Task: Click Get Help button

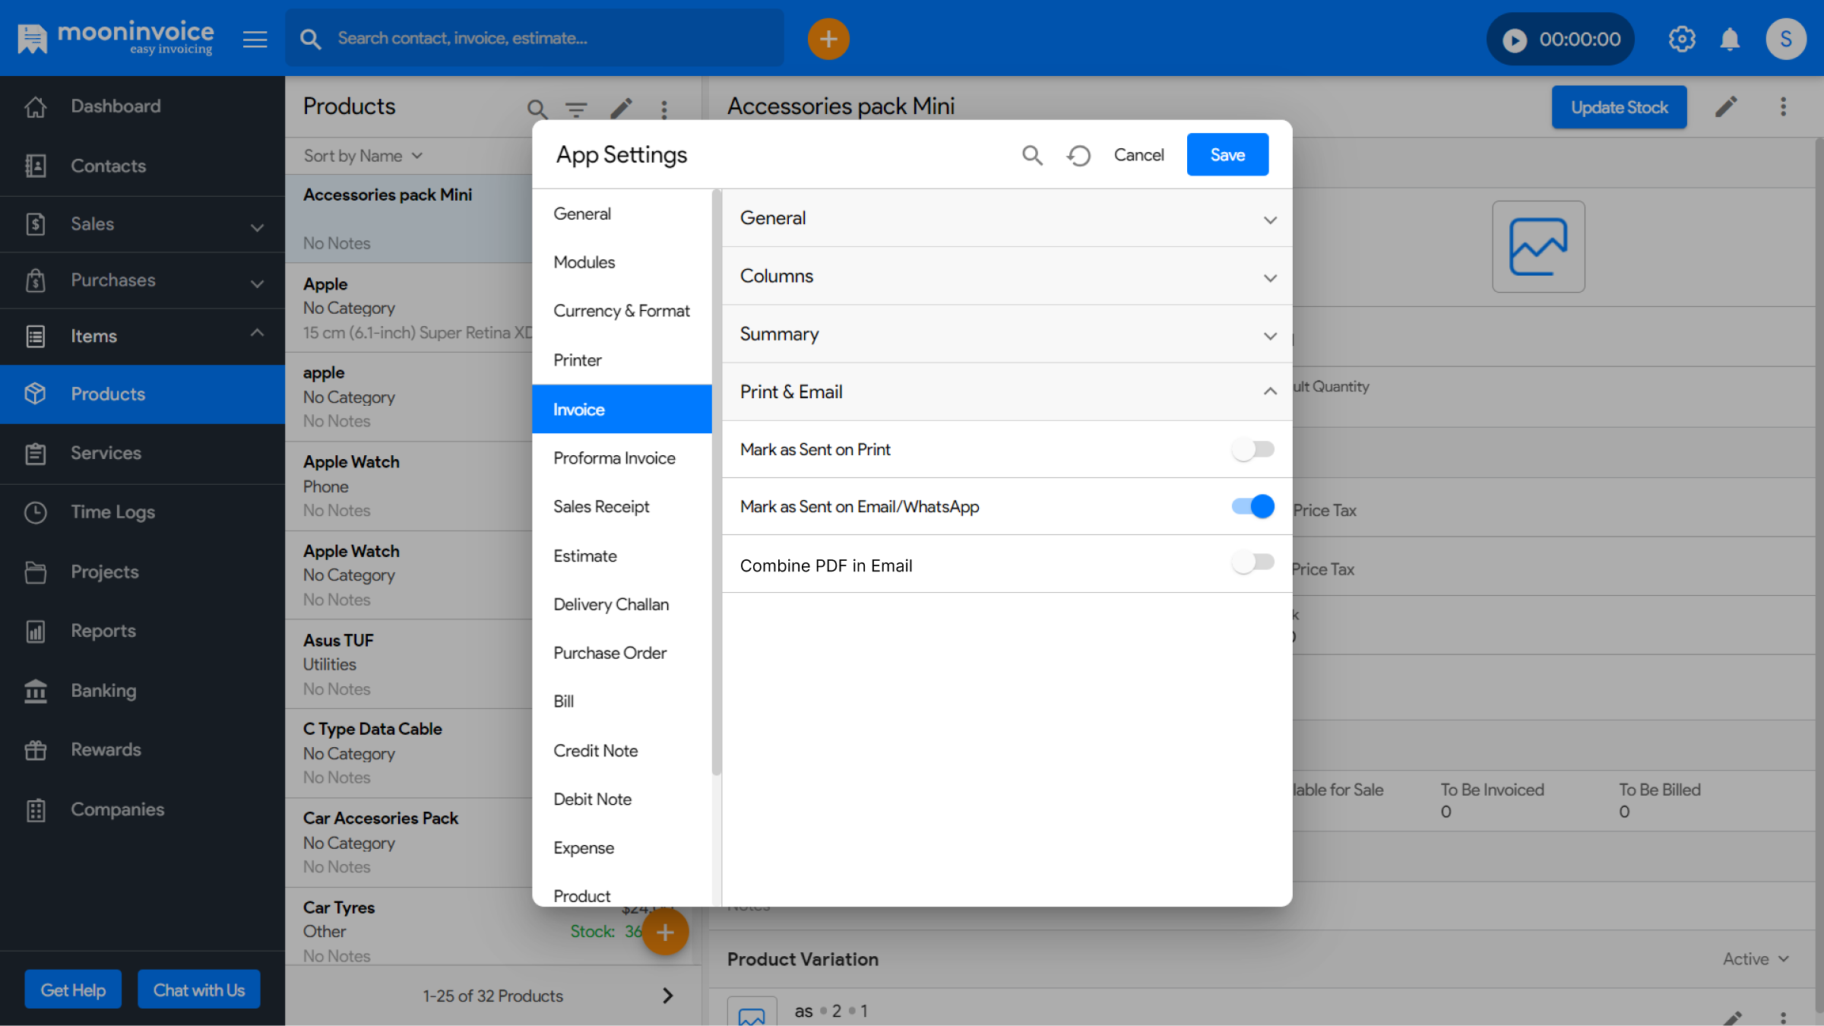Action: [73, 990]
